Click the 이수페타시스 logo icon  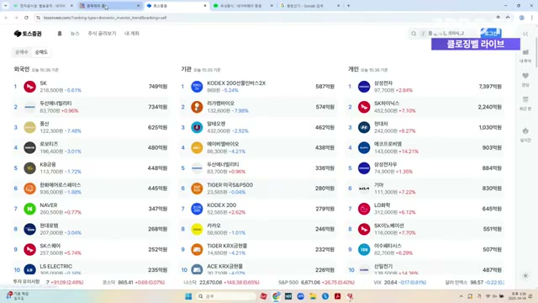364,249
